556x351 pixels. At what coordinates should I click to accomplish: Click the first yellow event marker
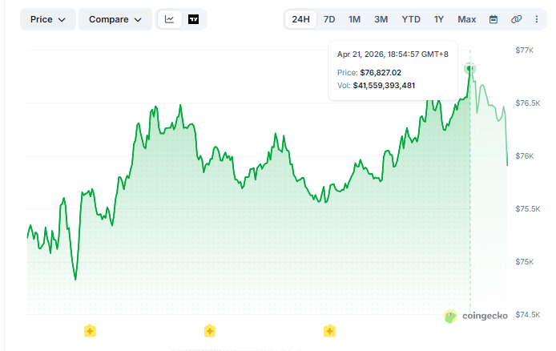point(90,330)
